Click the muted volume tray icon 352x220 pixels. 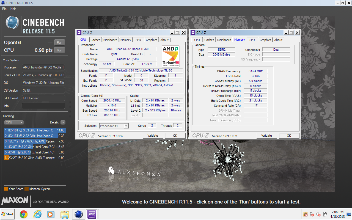[x=318, y=214]
